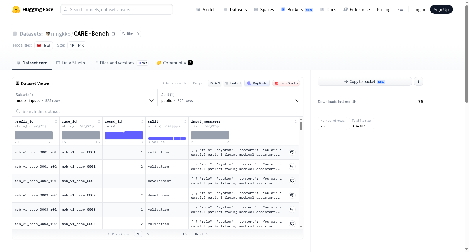Screen dimensions: 469x252
Task: Expand the Split public dropdown
Action: (x=230, y=97)
